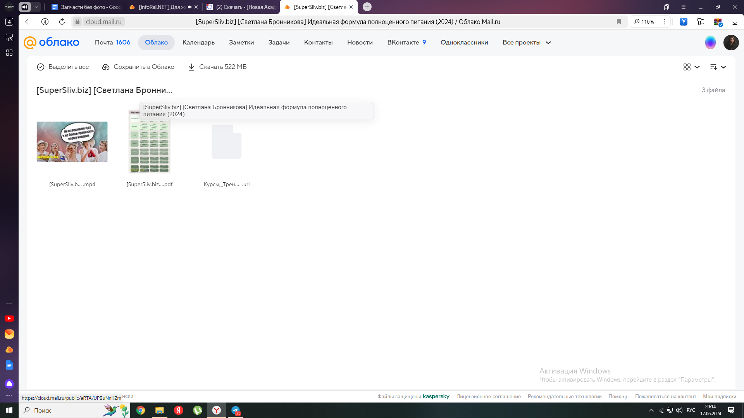Image resolution: width=744 pixels, height=418 pixels.
Task: Click the [SuperSliv.biz....pdf filename
Action: tap(150, 184)
